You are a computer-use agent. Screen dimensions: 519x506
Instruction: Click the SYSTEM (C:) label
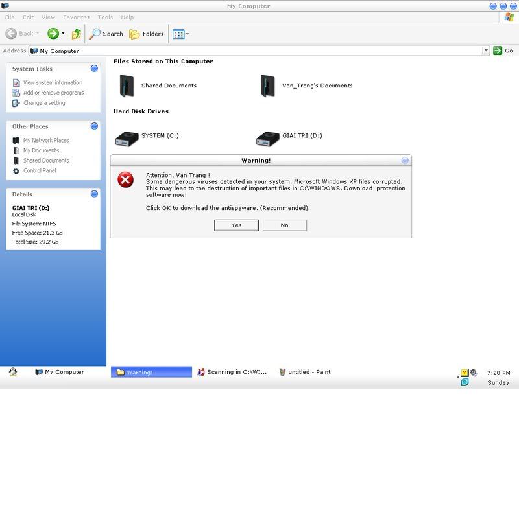click(160, 136)
